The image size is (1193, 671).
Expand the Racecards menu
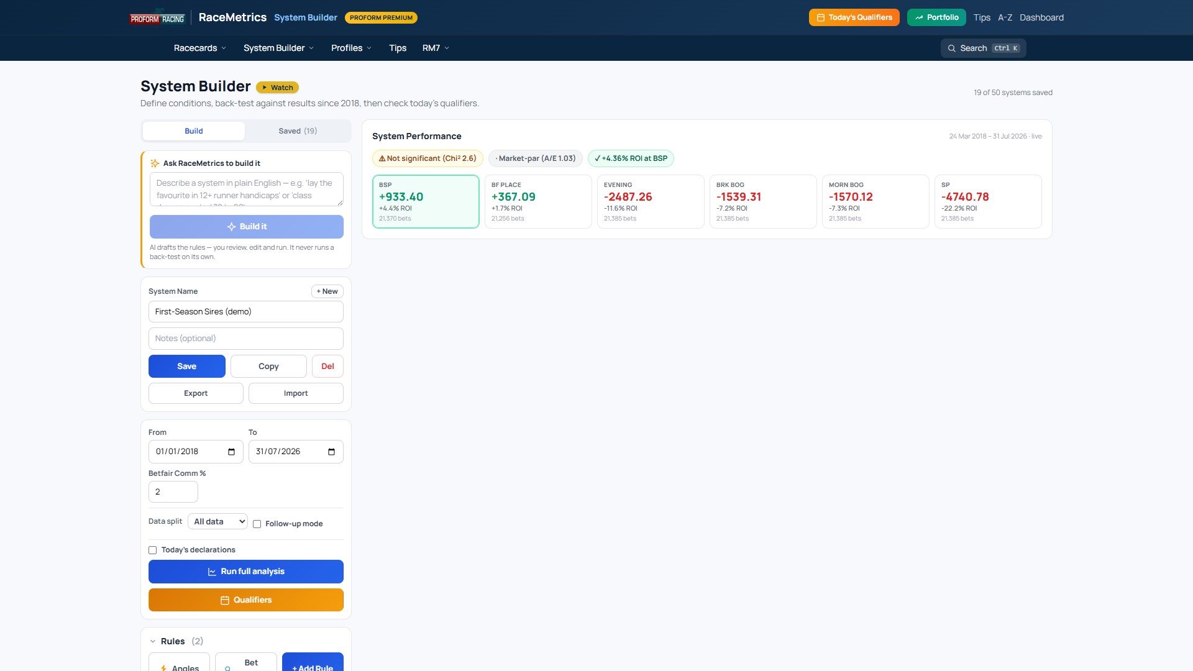[200, 48]
